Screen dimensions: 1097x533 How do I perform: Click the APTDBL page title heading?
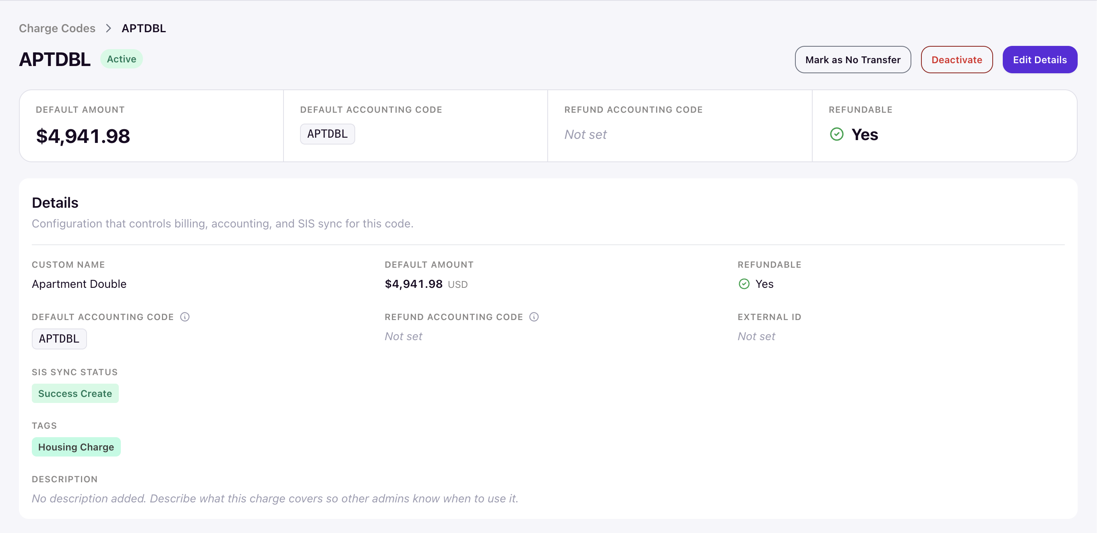point(54,59)
